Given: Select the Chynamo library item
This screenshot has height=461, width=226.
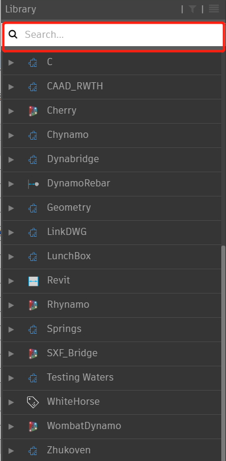Looking at the screenshot, I should point(112,136).
